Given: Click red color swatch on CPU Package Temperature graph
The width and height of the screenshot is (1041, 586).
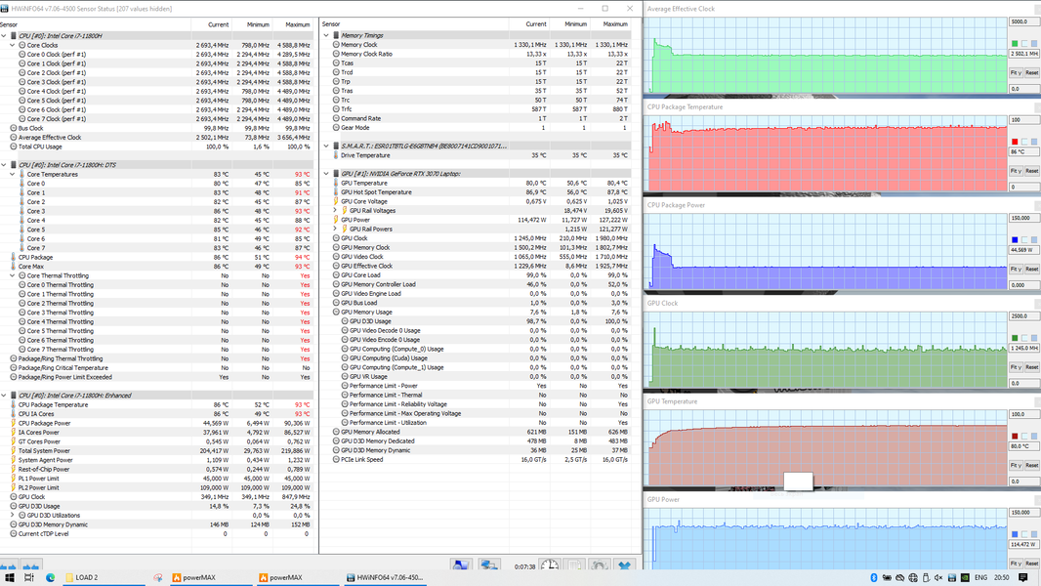Looking at the screenshot, I should point(1015,142).
